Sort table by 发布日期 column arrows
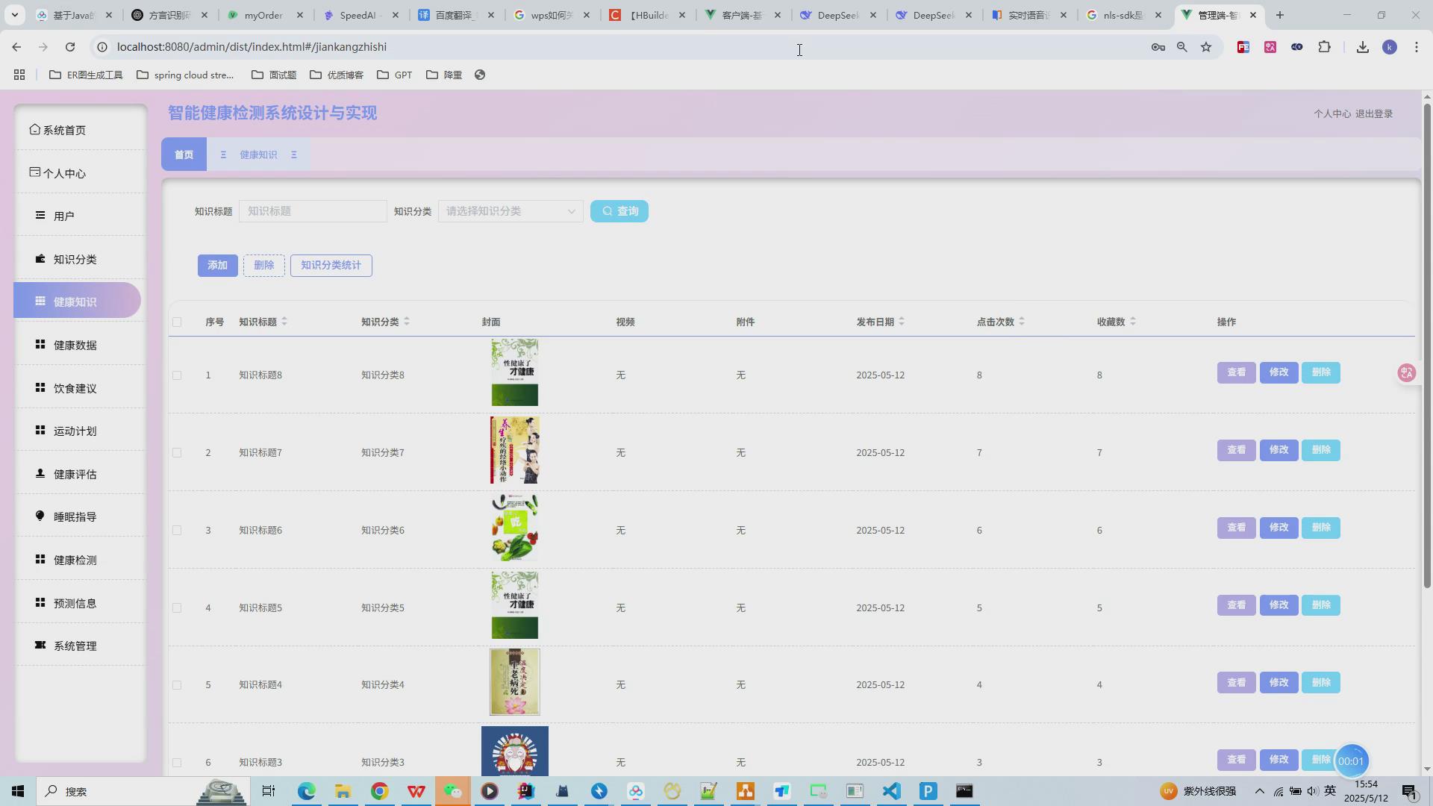The image size is (1433, 806). [902, 322]
